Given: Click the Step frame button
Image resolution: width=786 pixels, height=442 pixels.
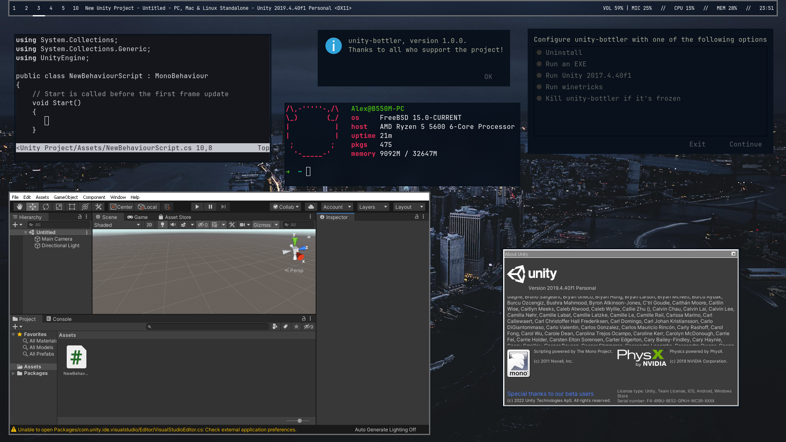Looking at the screenshot, I should (224, 207).
